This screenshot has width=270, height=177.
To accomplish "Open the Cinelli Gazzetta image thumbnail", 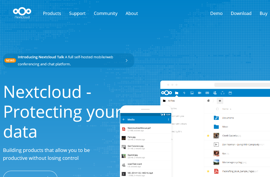I will point(216,136).
